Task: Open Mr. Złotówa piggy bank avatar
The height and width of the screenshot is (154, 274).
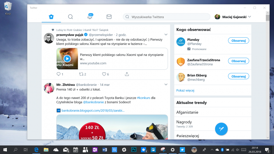Action: coord(49,88)
